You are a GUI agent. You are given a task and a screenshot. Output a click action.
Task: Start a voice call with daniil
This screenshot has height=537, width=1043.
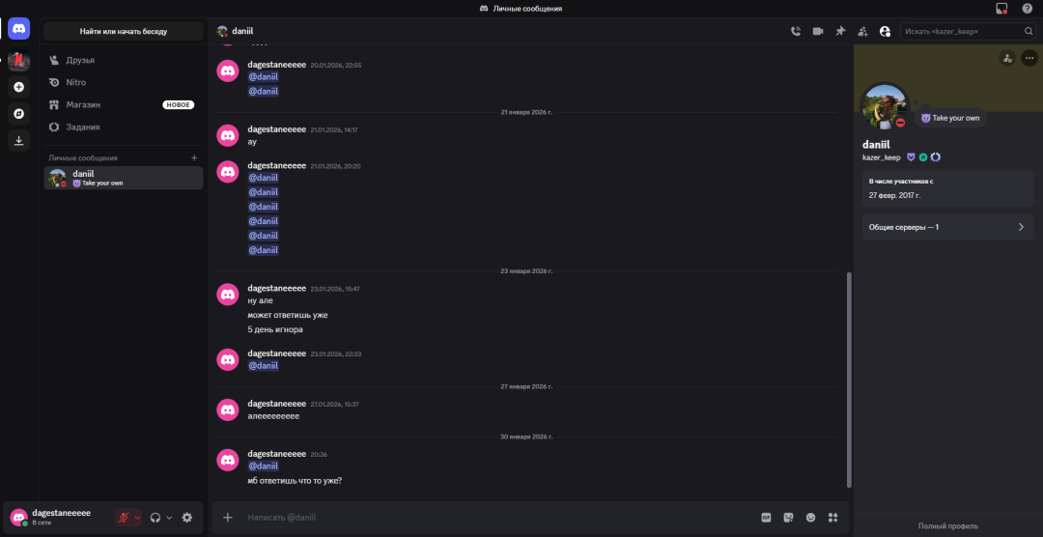(x=796, y=31)
